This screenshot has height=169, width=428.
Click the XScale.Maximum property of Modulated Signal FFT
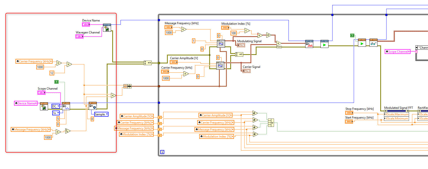(x=396, y=114)
